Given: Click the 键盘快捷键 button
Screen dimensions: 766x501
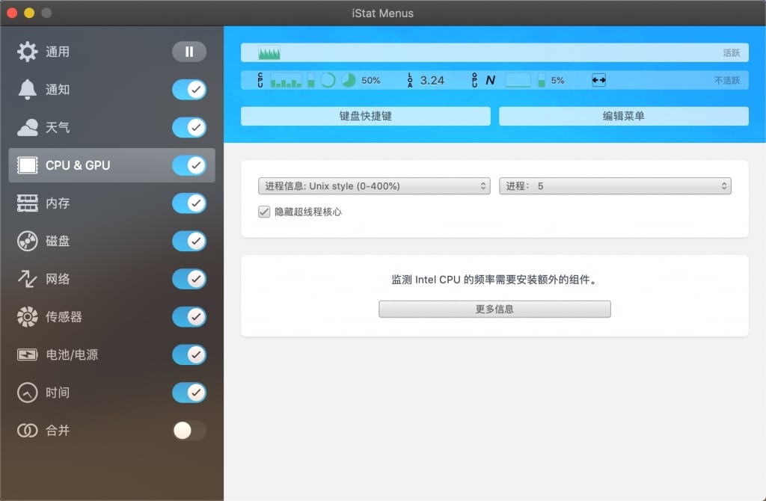Looking at the screenshot, I should tap(365, 116).
